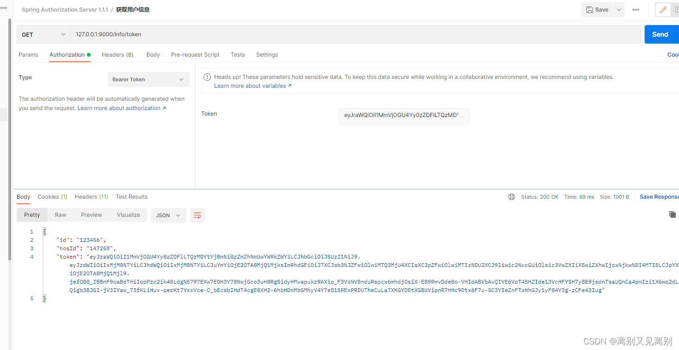The image size is (679, 350).
Task: Click the Save button
Action: tap(597, 10)
